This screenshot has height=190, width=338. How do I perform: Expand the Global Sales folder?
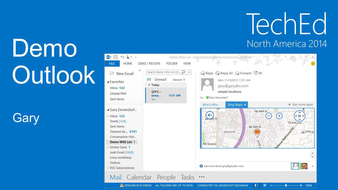(x=108, y=147)
